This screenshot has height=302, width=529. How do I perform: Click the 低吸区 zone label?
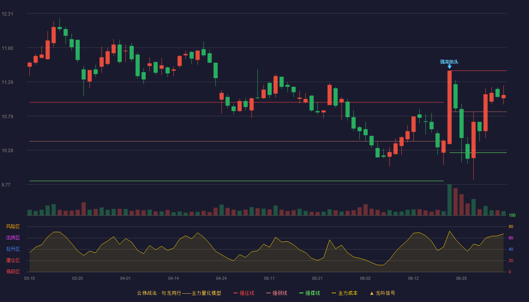pos(13,271)
